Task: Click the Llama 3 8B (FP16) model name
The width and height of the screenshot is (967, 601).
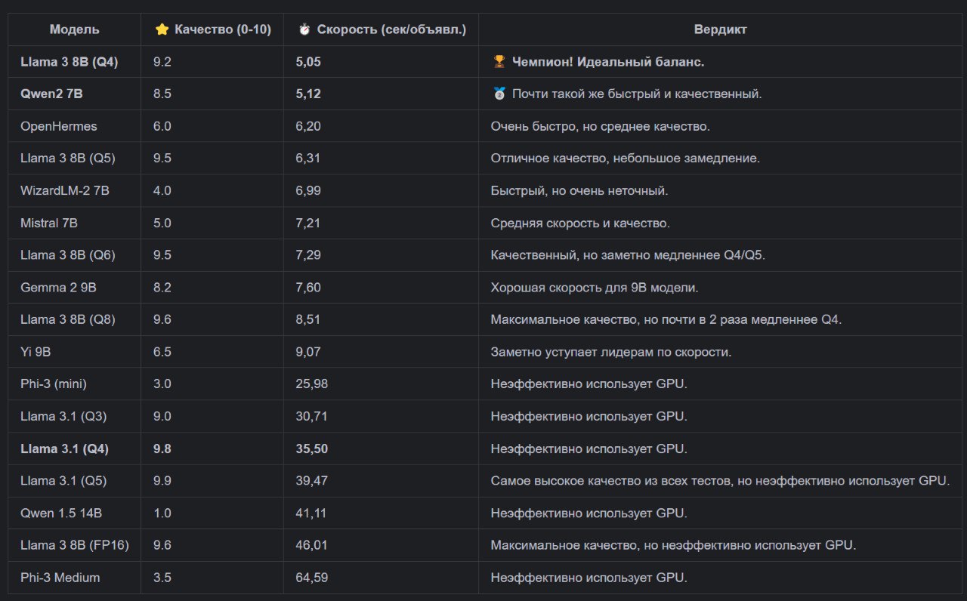Action: [x=74, y=545]
